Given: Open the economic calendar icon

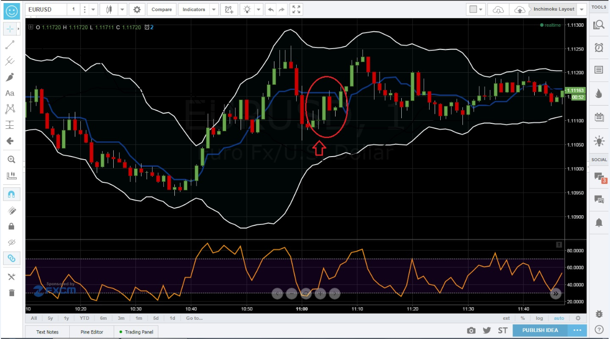Looking at the screenshot, I should (x=599, y=117).
